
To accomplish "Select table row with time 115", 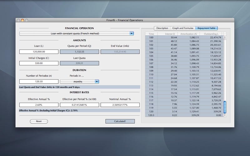I will pyautogui.click(x=184, y=93).
